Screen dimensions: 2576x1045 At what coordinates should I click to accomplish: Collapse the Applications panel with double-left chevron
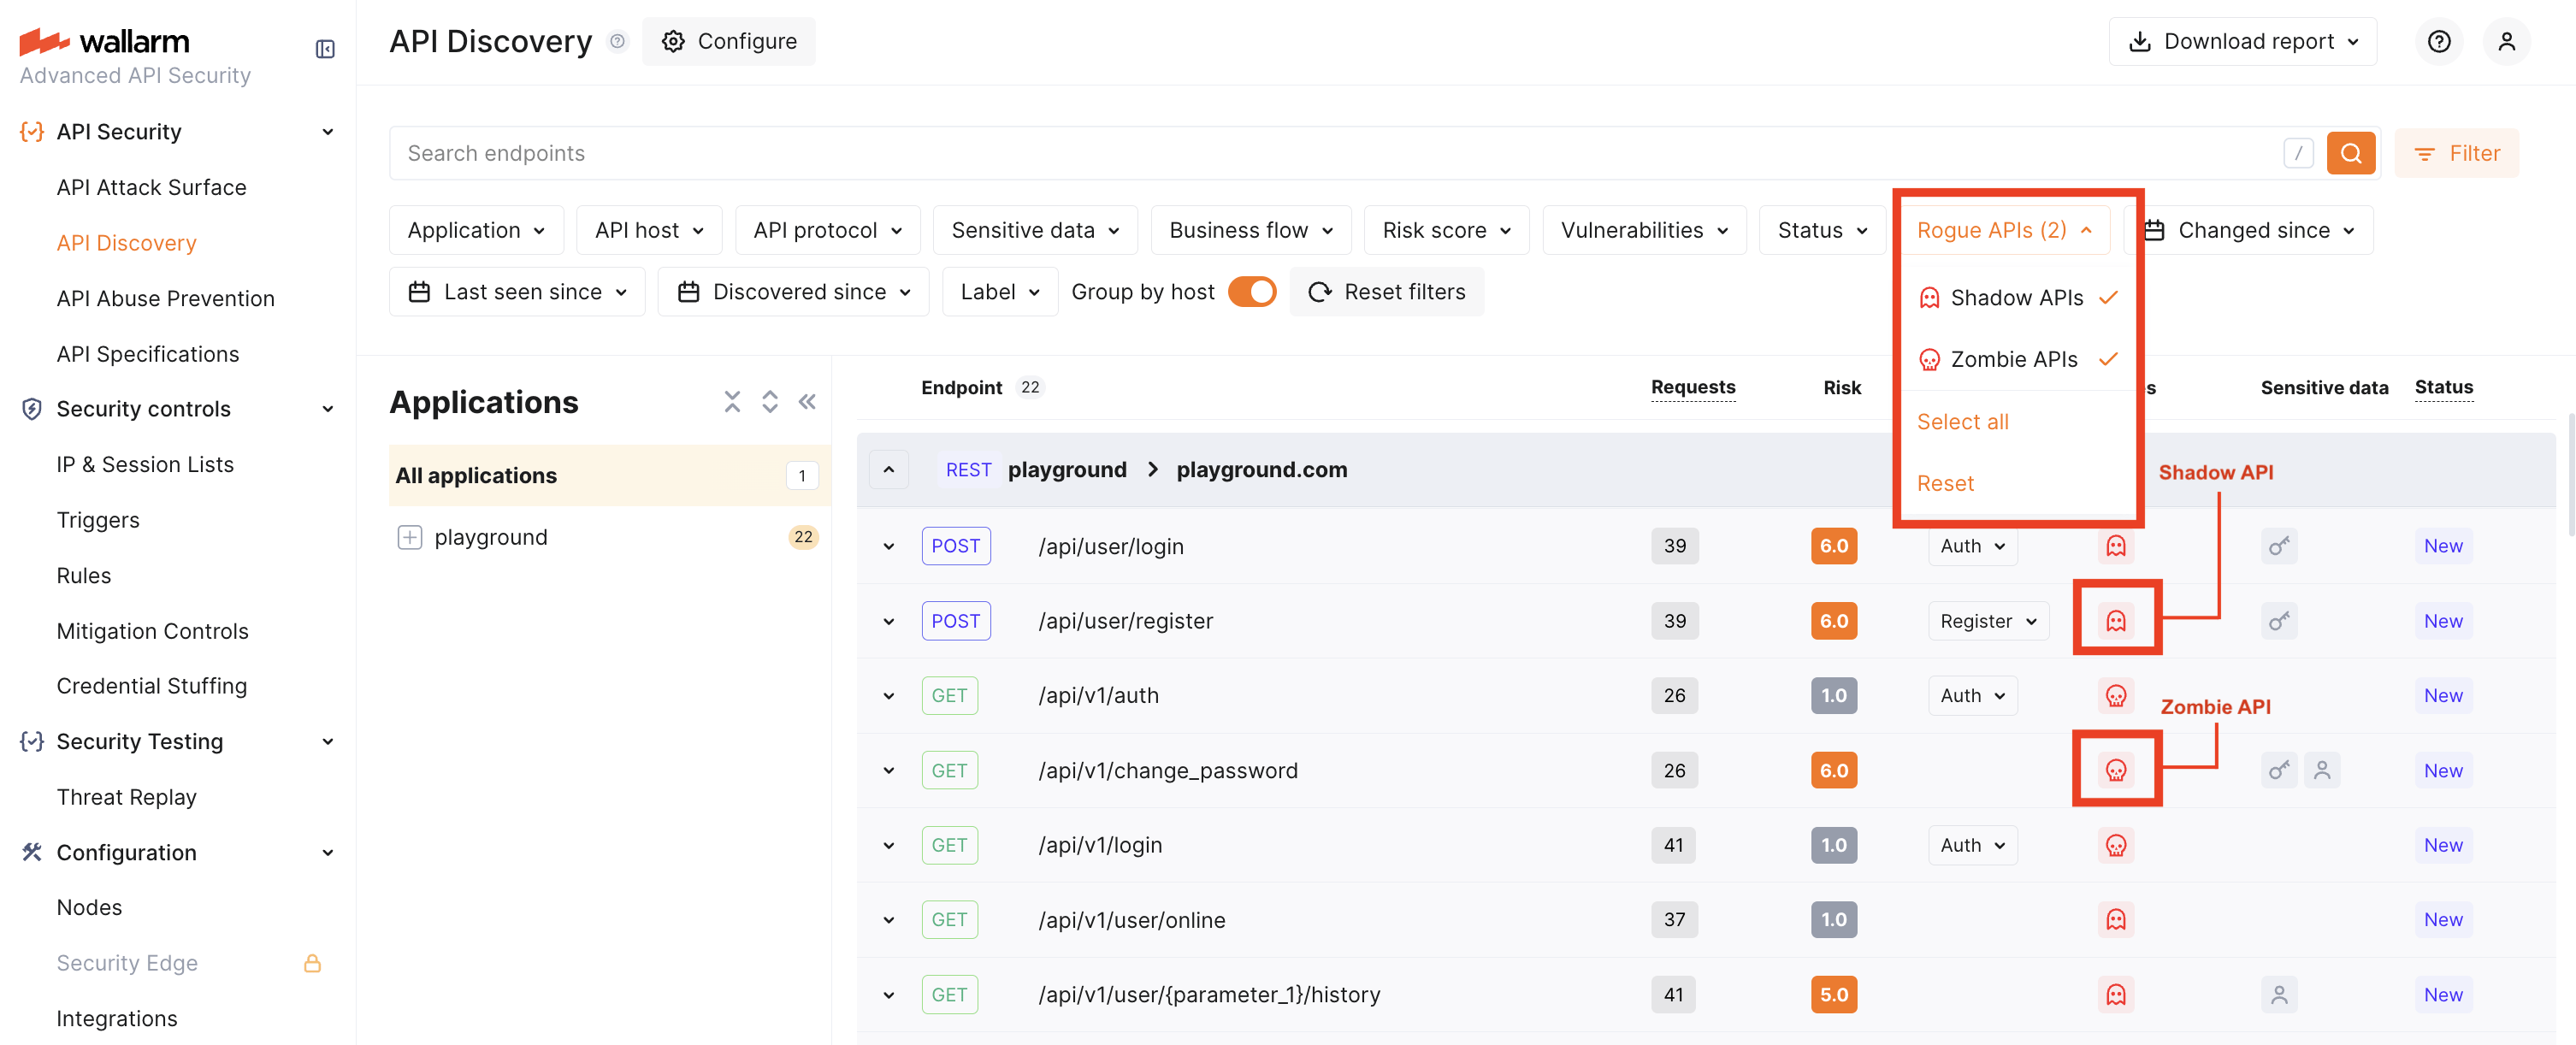(x=808, y=401)
